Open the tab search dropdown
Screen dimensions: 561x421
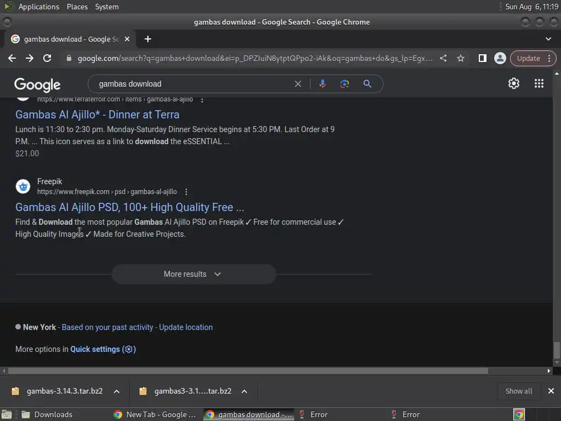coord(548,39)
